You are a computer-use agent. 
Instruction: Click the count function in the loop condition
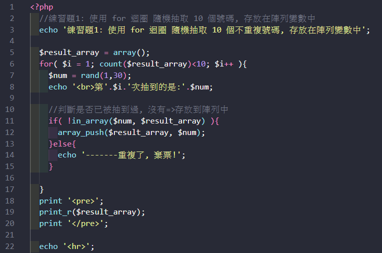pyautogui.click(x=110, y=64)
